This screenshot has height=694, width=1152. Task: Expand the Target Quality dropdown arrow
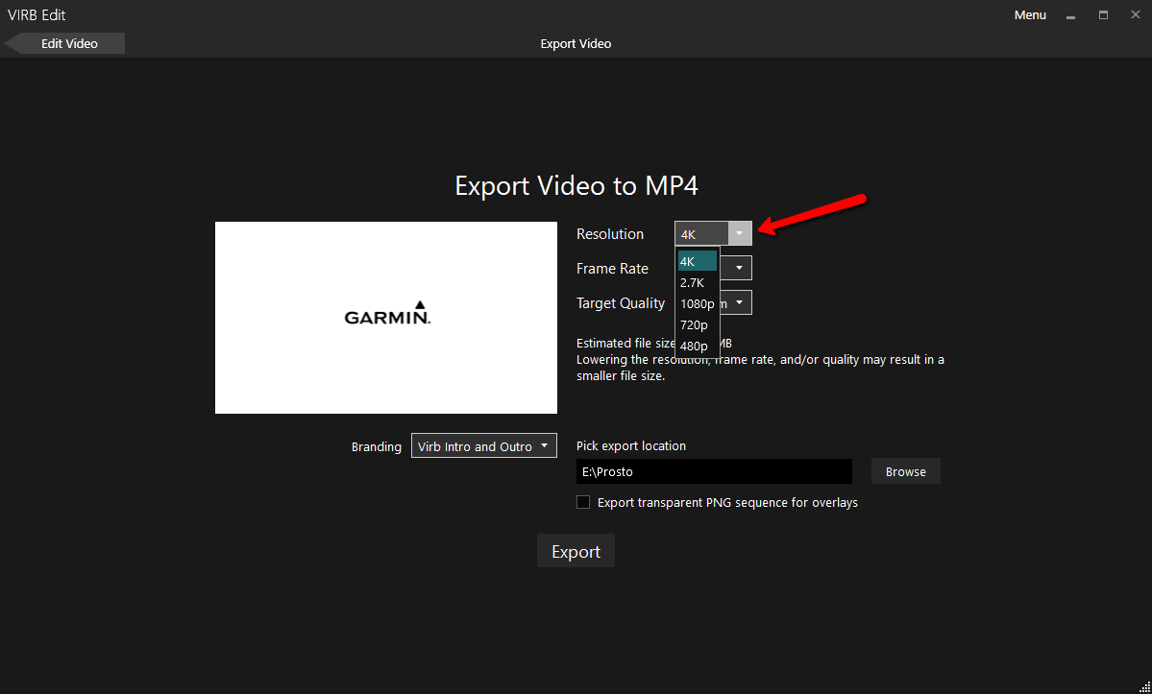click(x=739, y=302)
